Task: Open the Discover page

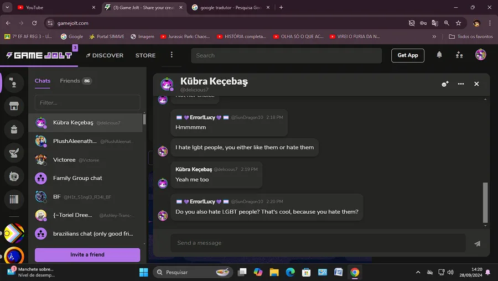Action: tap(105, 55)
